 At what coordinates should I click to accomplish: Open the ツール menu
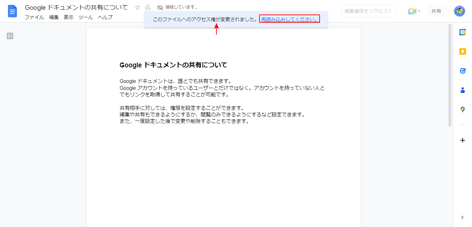pyautogui.click(x=86, y=17)
